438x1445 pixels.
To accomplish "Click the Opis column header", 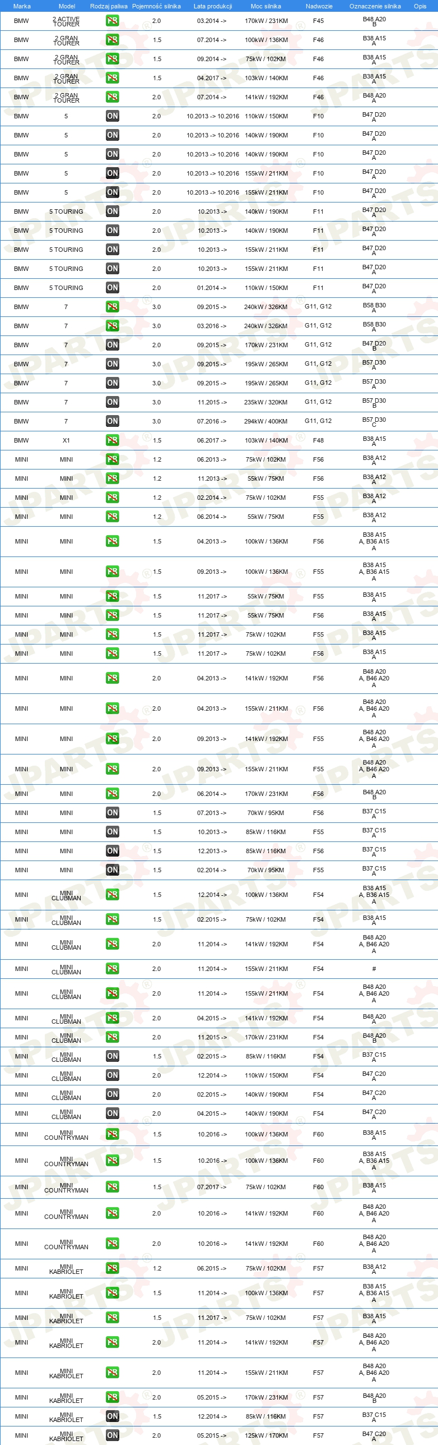I will coord(420,6).
